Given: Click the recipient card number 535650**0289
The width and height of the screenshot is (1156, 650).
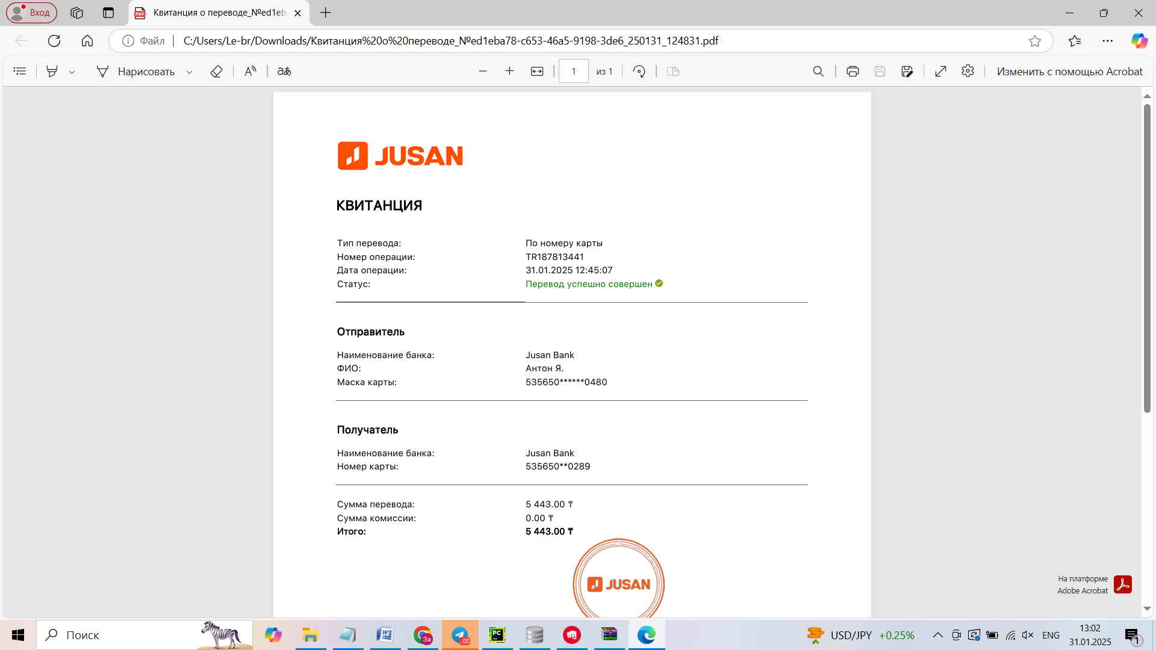Looking at the screenshot, I should [x=558, y=466].
